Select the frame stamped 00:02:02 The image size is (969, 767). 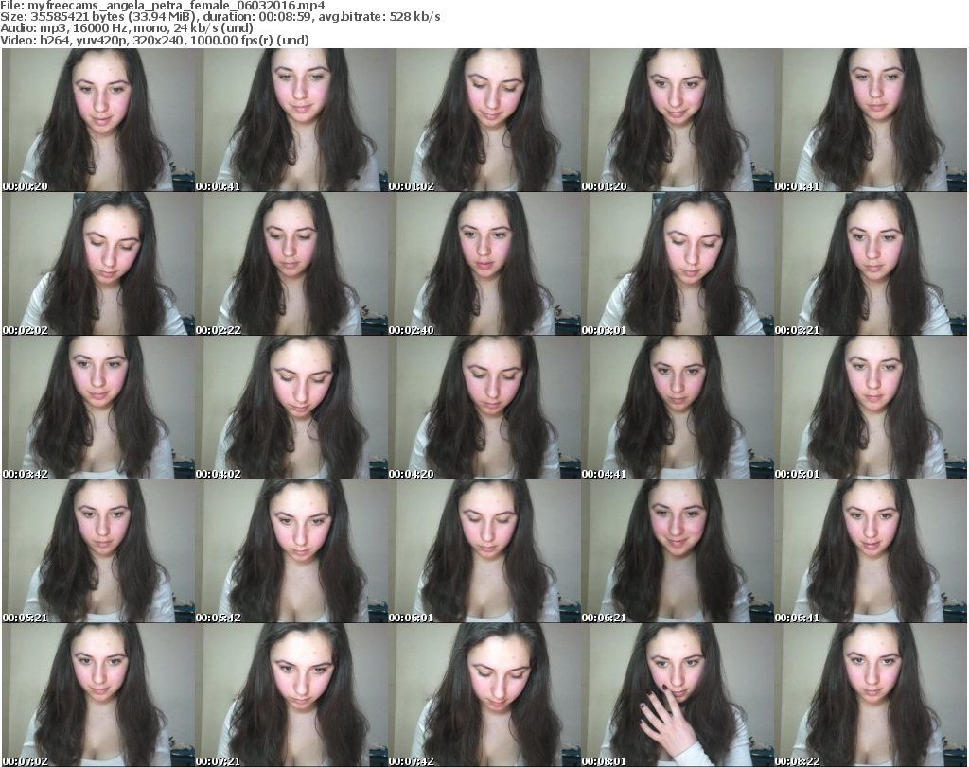(98, 264)
